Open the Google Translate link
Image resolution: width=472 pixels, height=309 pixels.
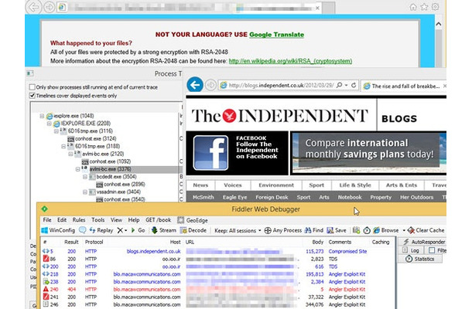click(276, 35)
